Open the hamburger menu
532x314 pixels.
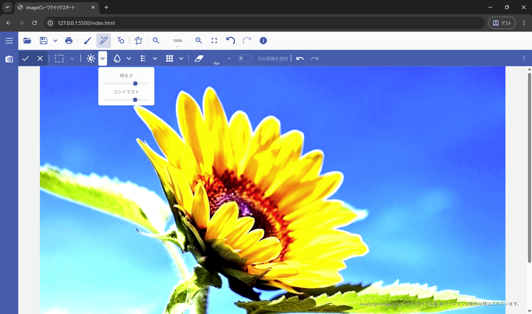click(x=9, y=41)
